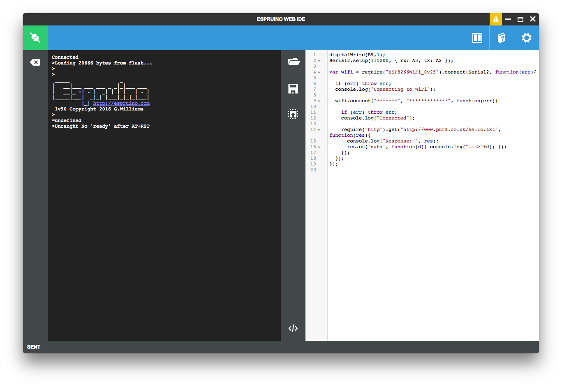The image size is (562, 386).
Task: Click the console.log("Connected"); code line
Action: pyautogui.click(x=378, y=118)
